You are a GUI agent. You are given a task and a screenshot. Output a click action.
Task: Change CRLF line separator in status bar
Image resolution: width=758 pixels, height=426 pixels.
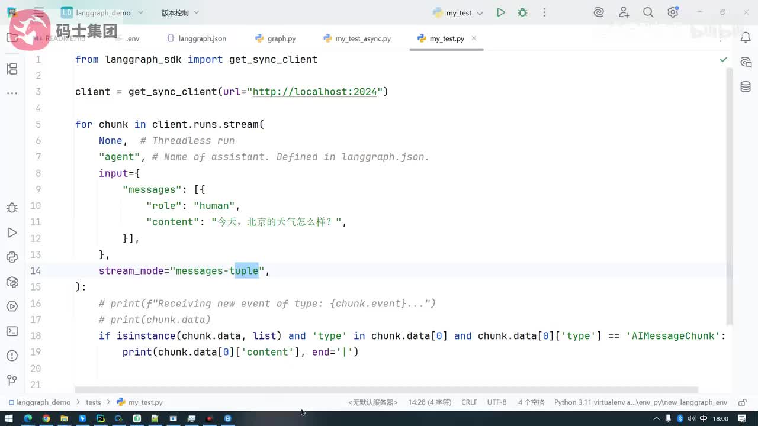469,402
